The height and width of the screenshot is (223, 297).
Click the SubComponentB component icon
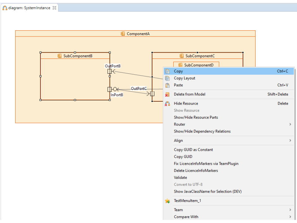coord(59,56)
